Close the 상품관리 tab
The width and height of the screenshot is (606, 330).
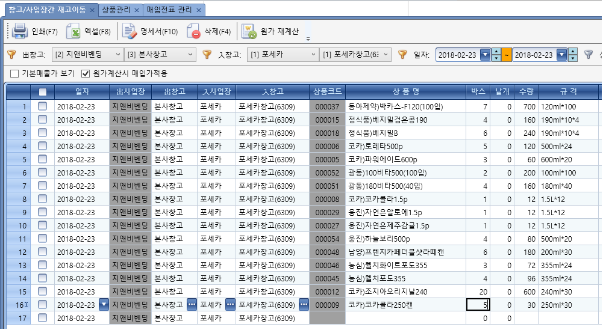click(137, 10)
